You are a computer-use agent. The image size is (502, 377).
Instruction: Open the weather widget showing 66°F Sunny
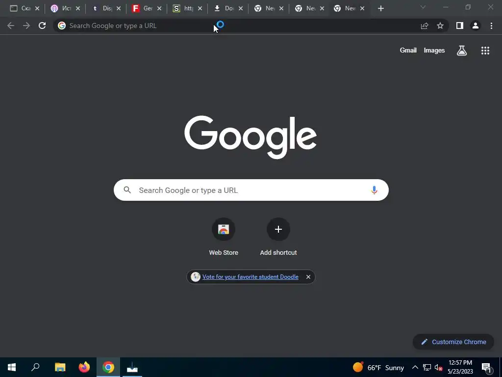click(x=378, y=367)
